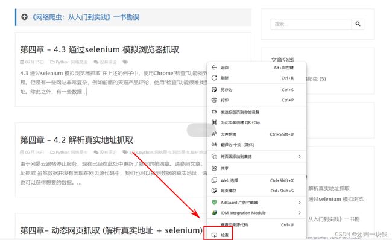Click the printer icon beside 打印
The image size is (392, 240).
[214, 100]
